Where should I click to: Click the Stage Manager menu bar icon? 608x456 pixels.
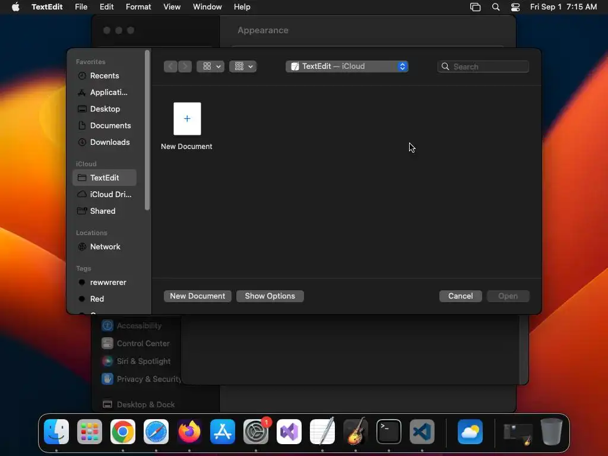click(x=476, y=7)
